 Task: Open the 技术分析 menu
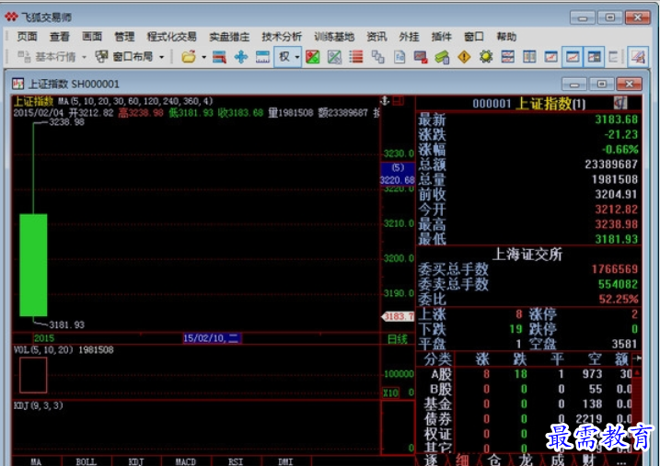click(282, 37)
